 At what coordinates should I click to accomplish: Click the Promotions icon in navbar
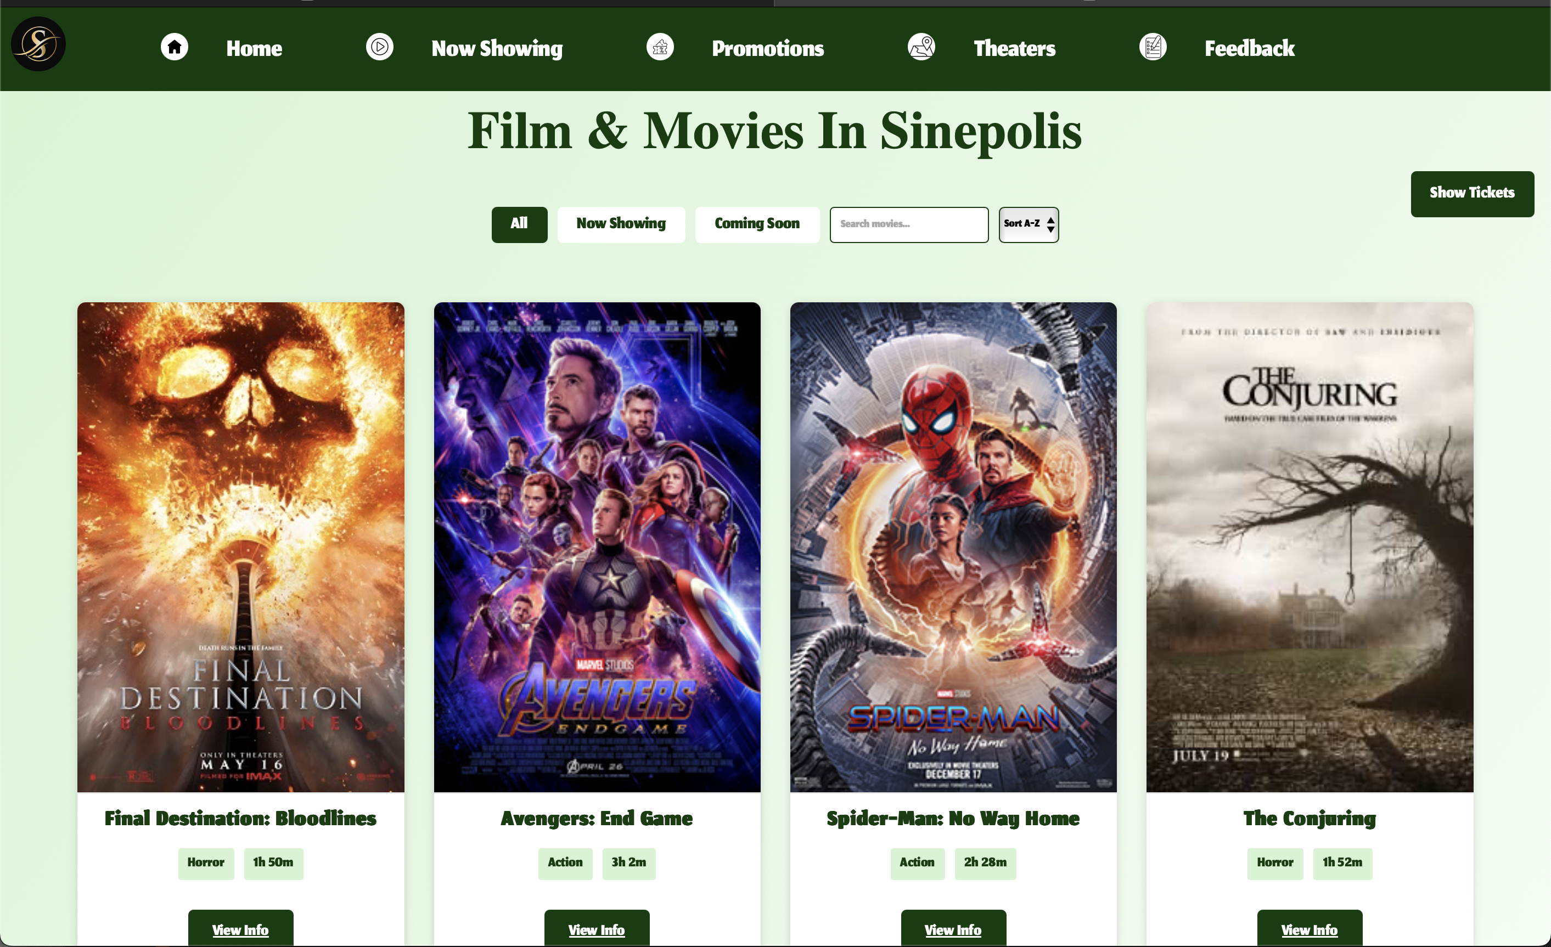(660, 47)
